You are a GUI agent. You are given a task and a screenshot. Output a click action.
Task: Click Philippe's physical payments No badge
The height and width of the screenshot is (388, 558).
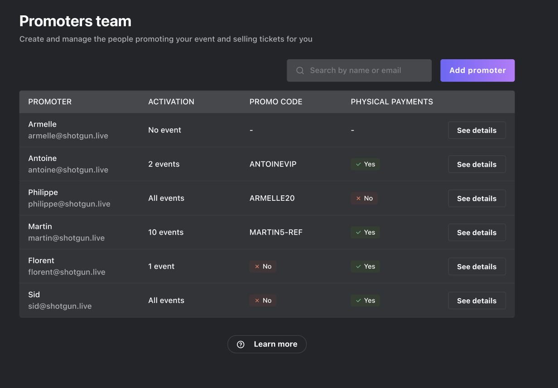coord(364,198)
